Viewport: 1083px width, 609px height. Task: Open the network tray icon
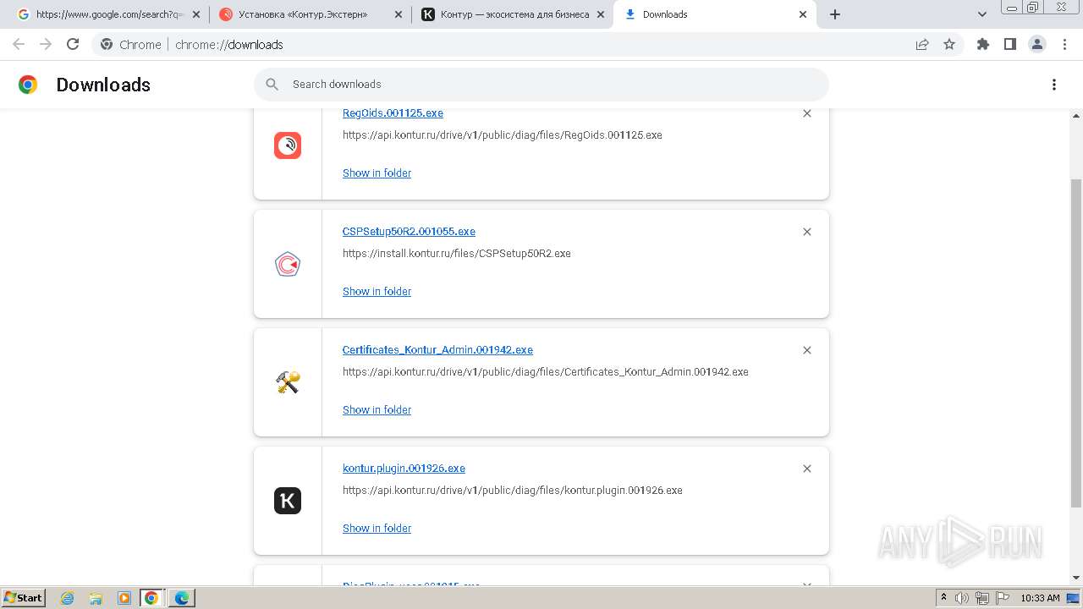click(x=981, y=598)
